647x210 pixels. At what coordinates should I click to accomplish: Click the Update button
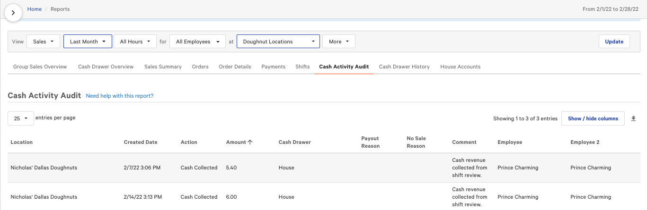point(614,42)
